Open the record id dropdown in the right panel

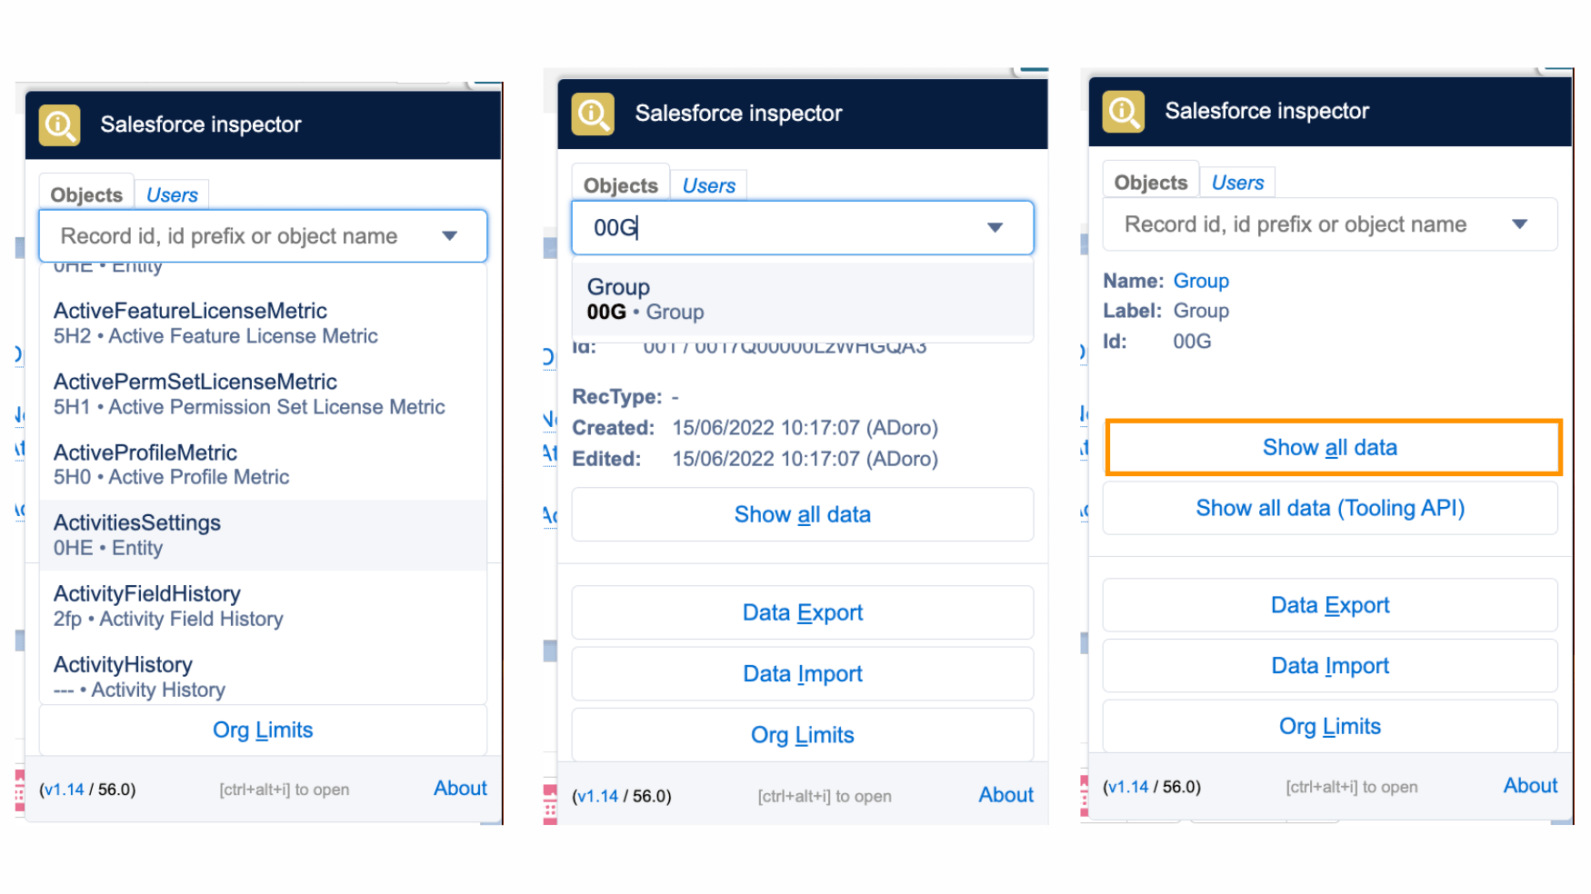tap(1521, 224)
